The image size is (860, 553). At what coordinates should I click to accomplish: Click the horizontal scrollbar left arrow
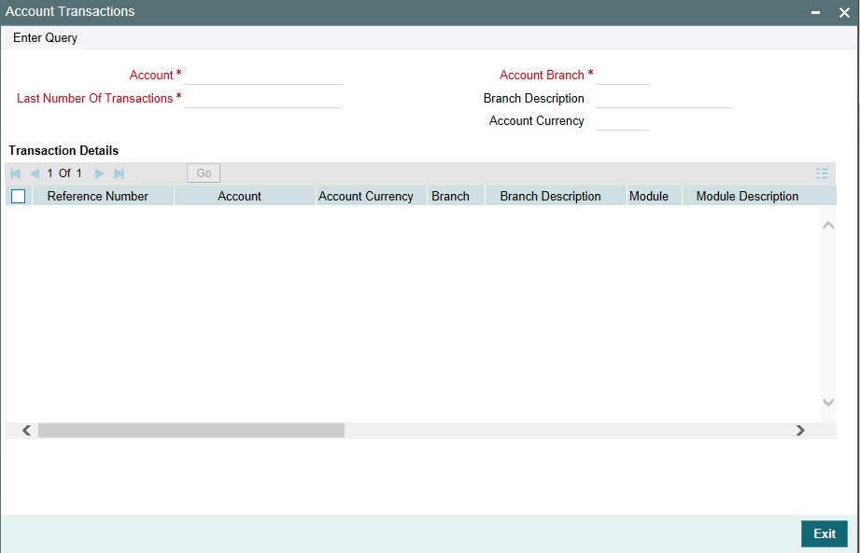[26, 430]
